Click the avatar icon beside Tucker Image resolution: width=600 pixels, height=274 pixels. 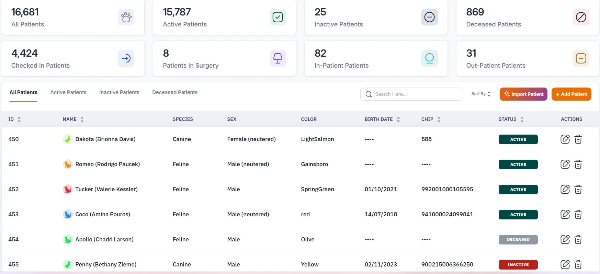(x=68, y=189)
